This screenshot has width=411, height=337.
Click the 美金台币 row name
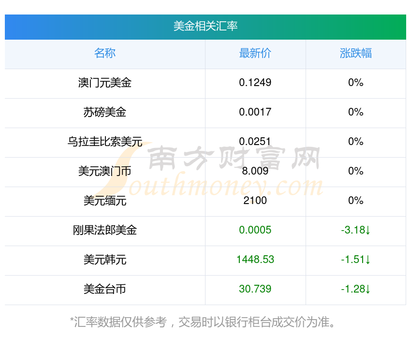(x=105, y=289)
